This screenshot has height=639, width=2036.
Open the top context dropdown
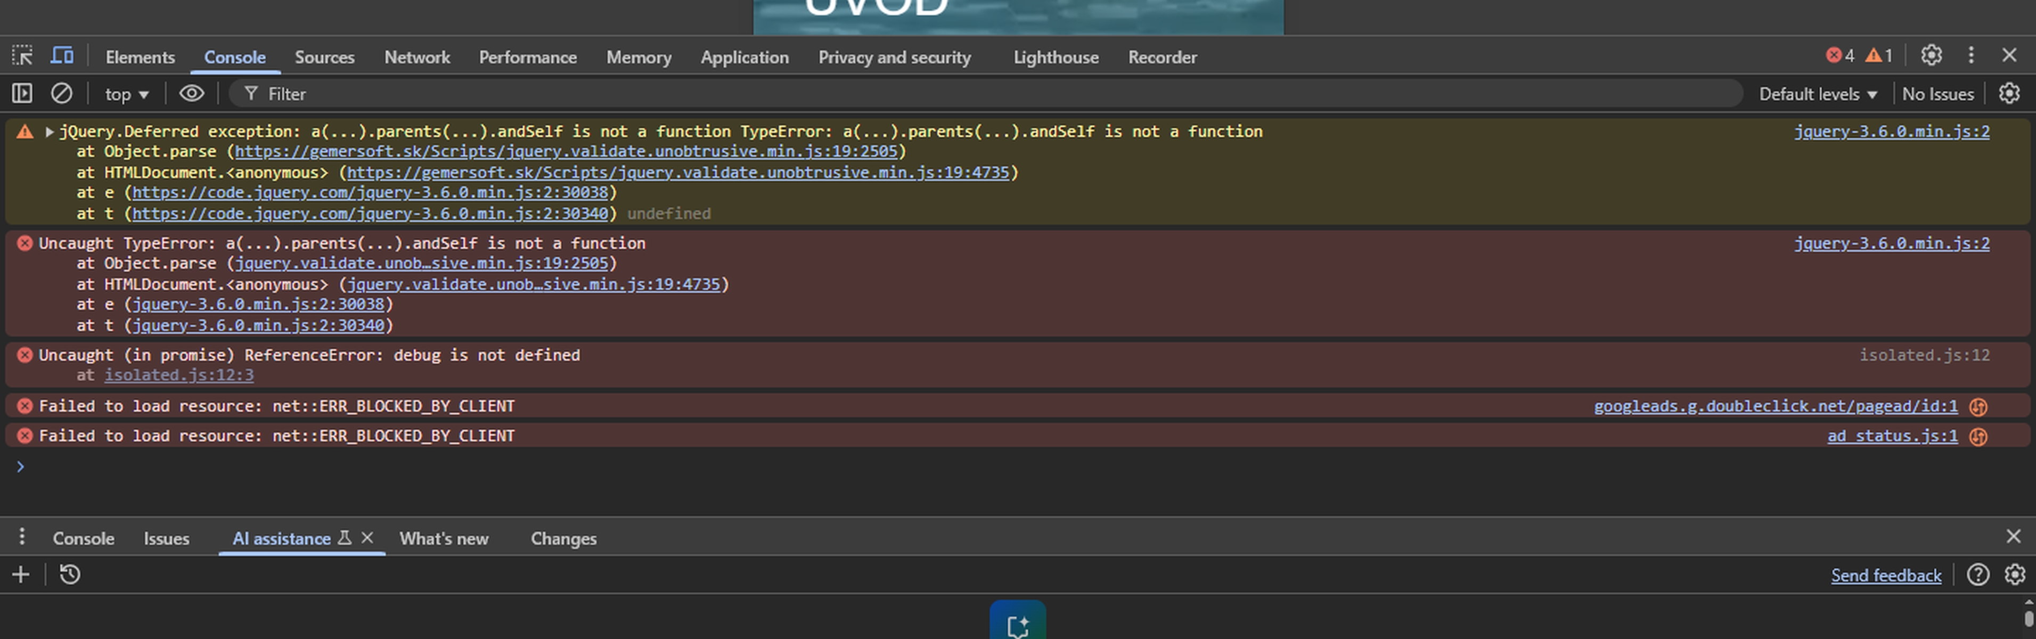pos(126,95)
